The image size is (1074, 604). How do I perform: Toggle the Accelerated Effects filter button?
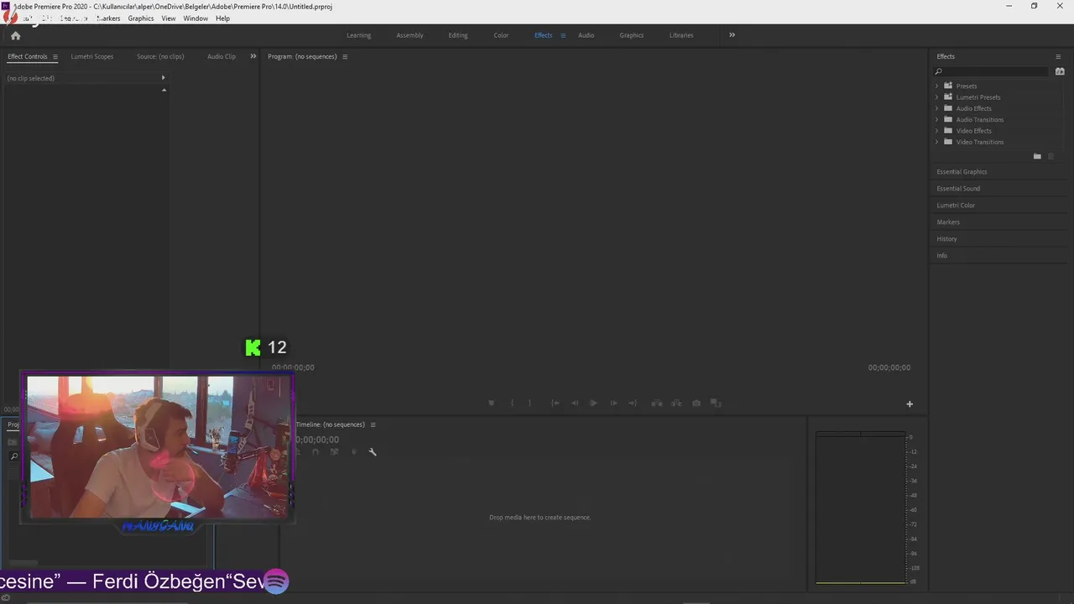[1060, 72]
